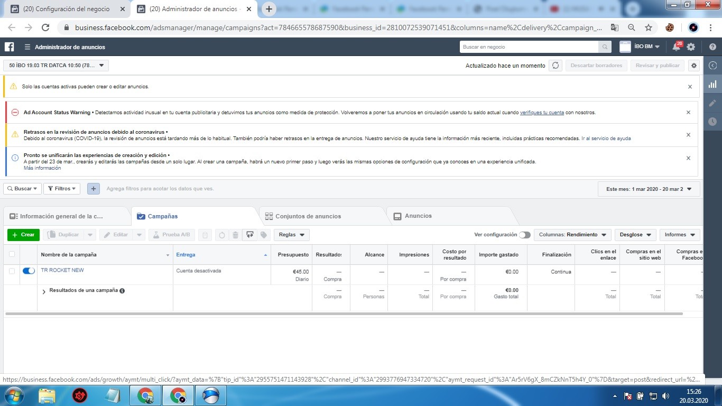Click inside the Buscar en negocio search field

(529, 47)
